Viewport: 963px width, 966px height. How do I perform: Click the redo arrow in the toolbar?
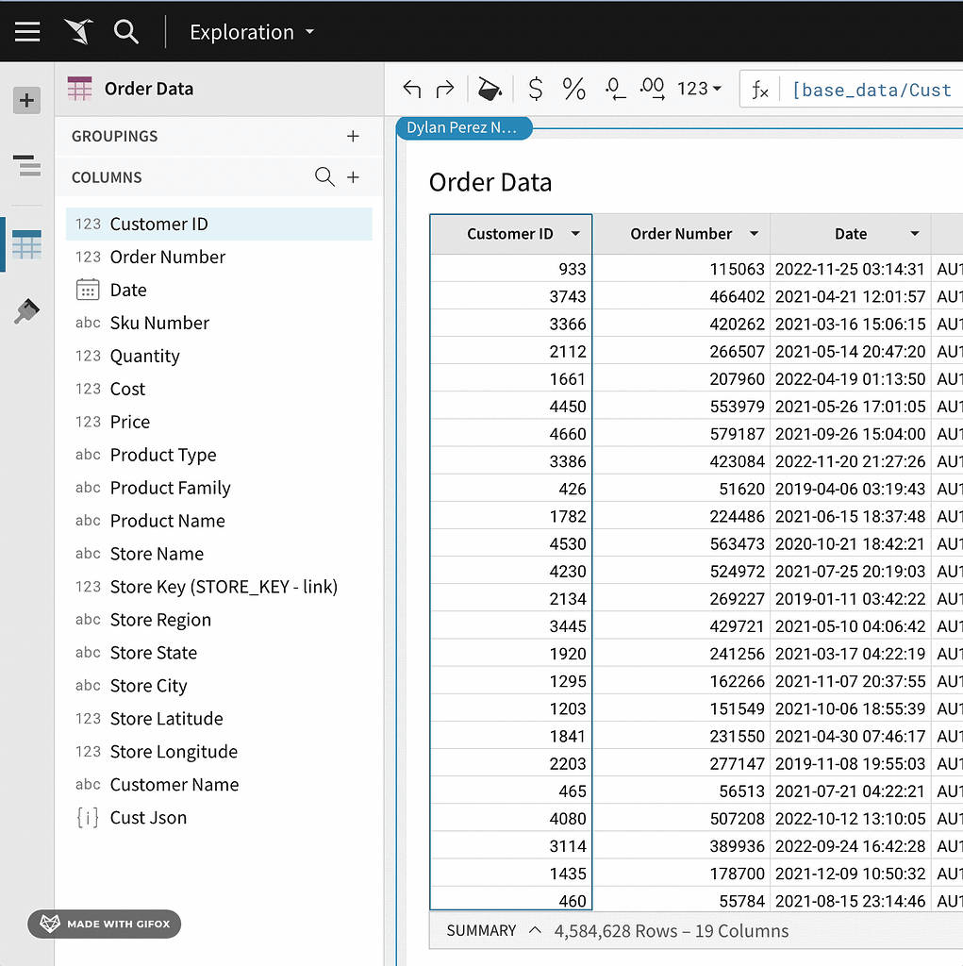[443, 88]
